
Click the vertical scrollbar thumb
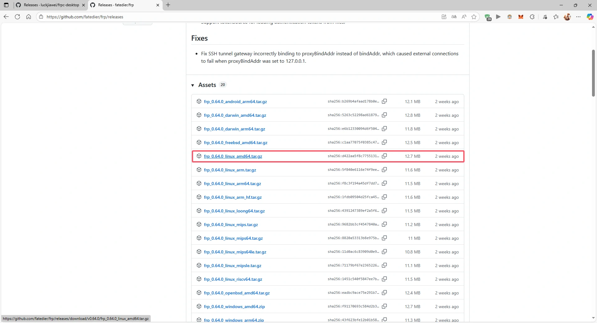point(593,73)
